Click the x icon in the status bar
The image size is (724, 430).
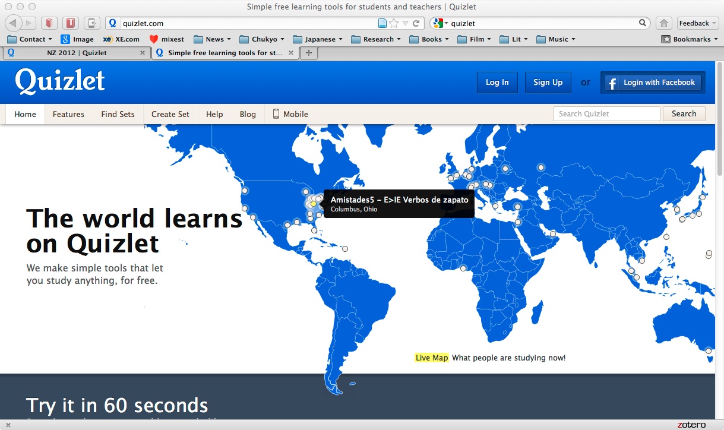[x=8, y=425]
